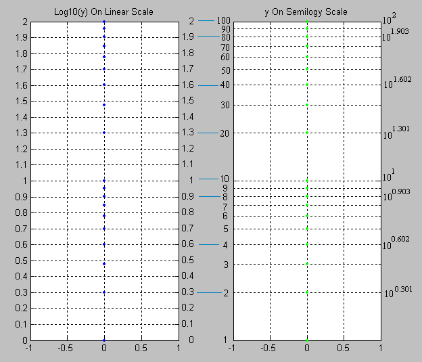Select the 10^0.301 tick label
This screenshot has height=362, width=422.
398,292
